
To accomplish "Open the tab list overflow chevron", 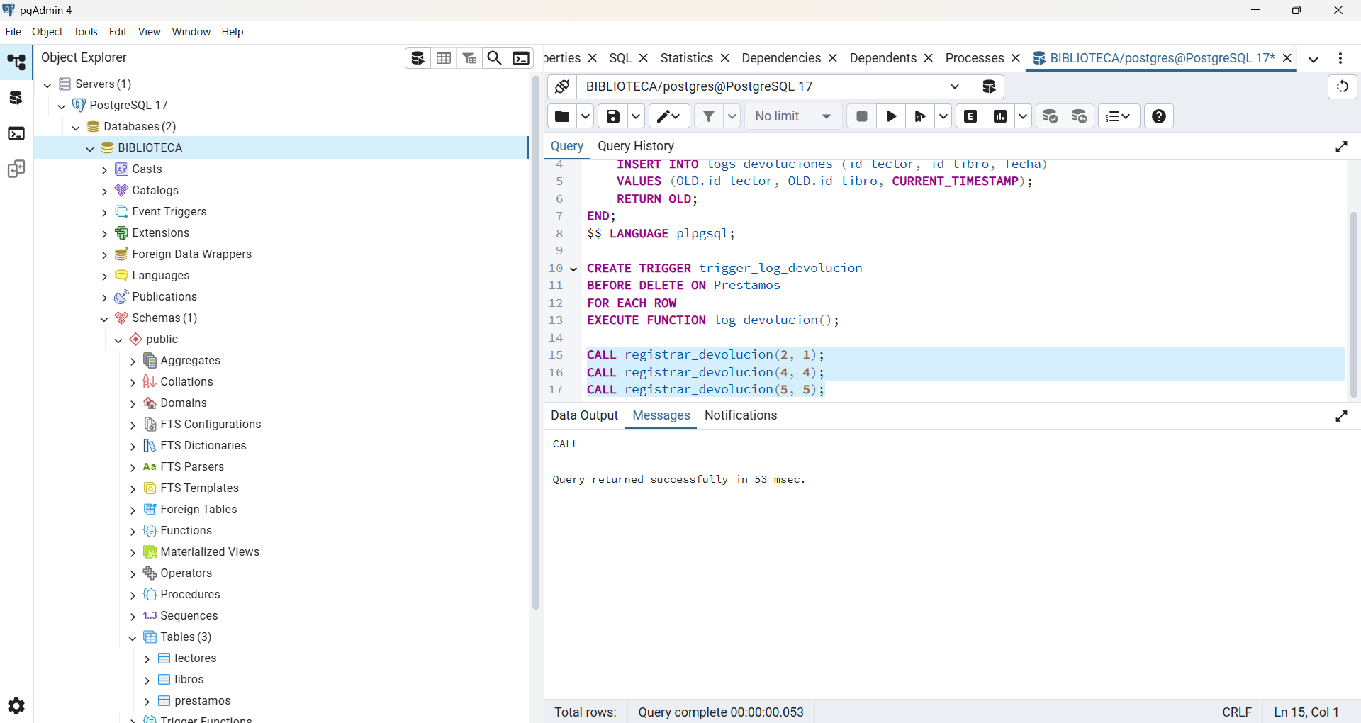I will pyautogui.click(x=1314, y=59).
